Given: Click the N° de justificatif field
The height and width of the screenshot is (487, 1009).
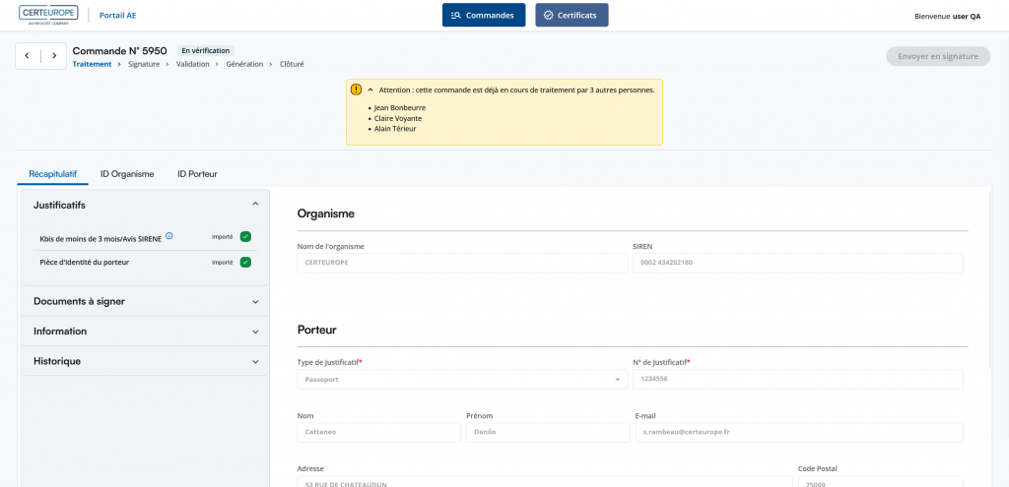Looking at the screenshot, I should (796, 379).
